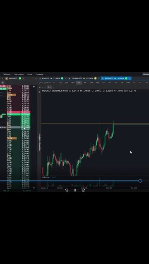Click the best ask row 1,0592

click(x=19, y=112)
